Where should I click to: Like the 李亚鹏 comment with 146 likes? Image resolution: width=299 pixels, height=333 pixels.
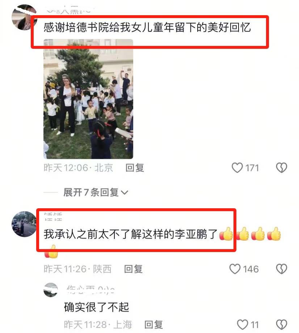tap(235, 269)
